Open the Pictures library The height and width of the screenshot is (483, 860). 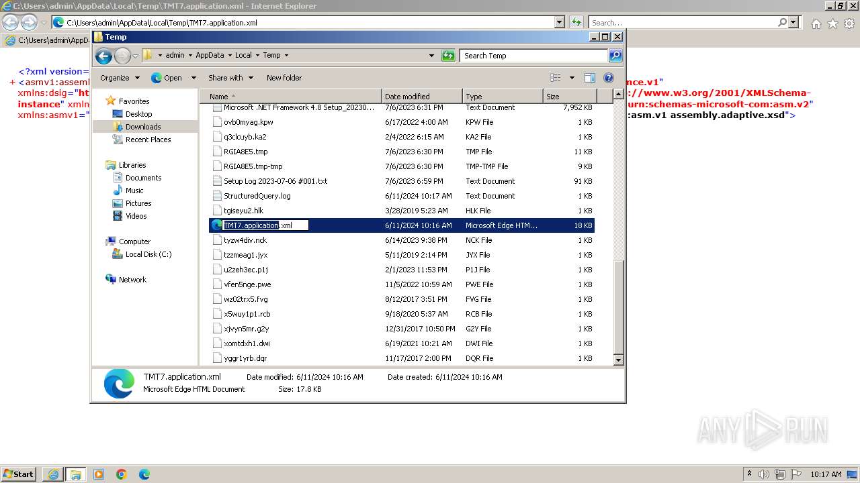tap(138, 203)
